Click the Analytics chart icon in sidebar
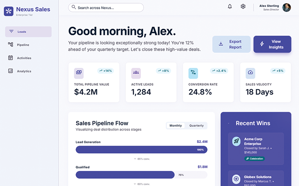Image resolution: width=299 pixels, height=186 pixels. click(x=11, y=71)
